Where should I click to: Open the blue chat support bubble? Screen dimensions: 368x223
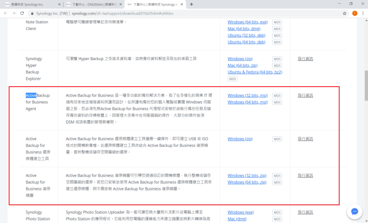point(355,212)
